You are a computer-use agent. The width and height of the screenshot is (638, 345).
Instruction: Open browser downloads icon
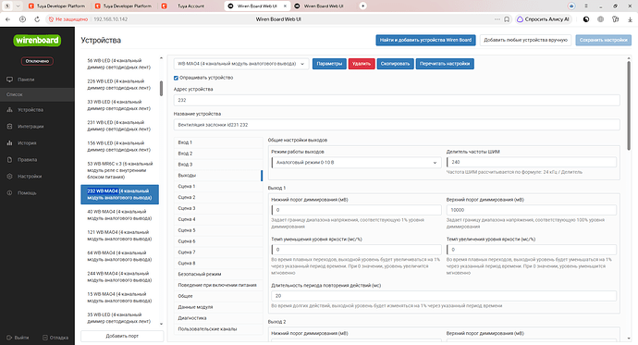click(x=630, y=19)
